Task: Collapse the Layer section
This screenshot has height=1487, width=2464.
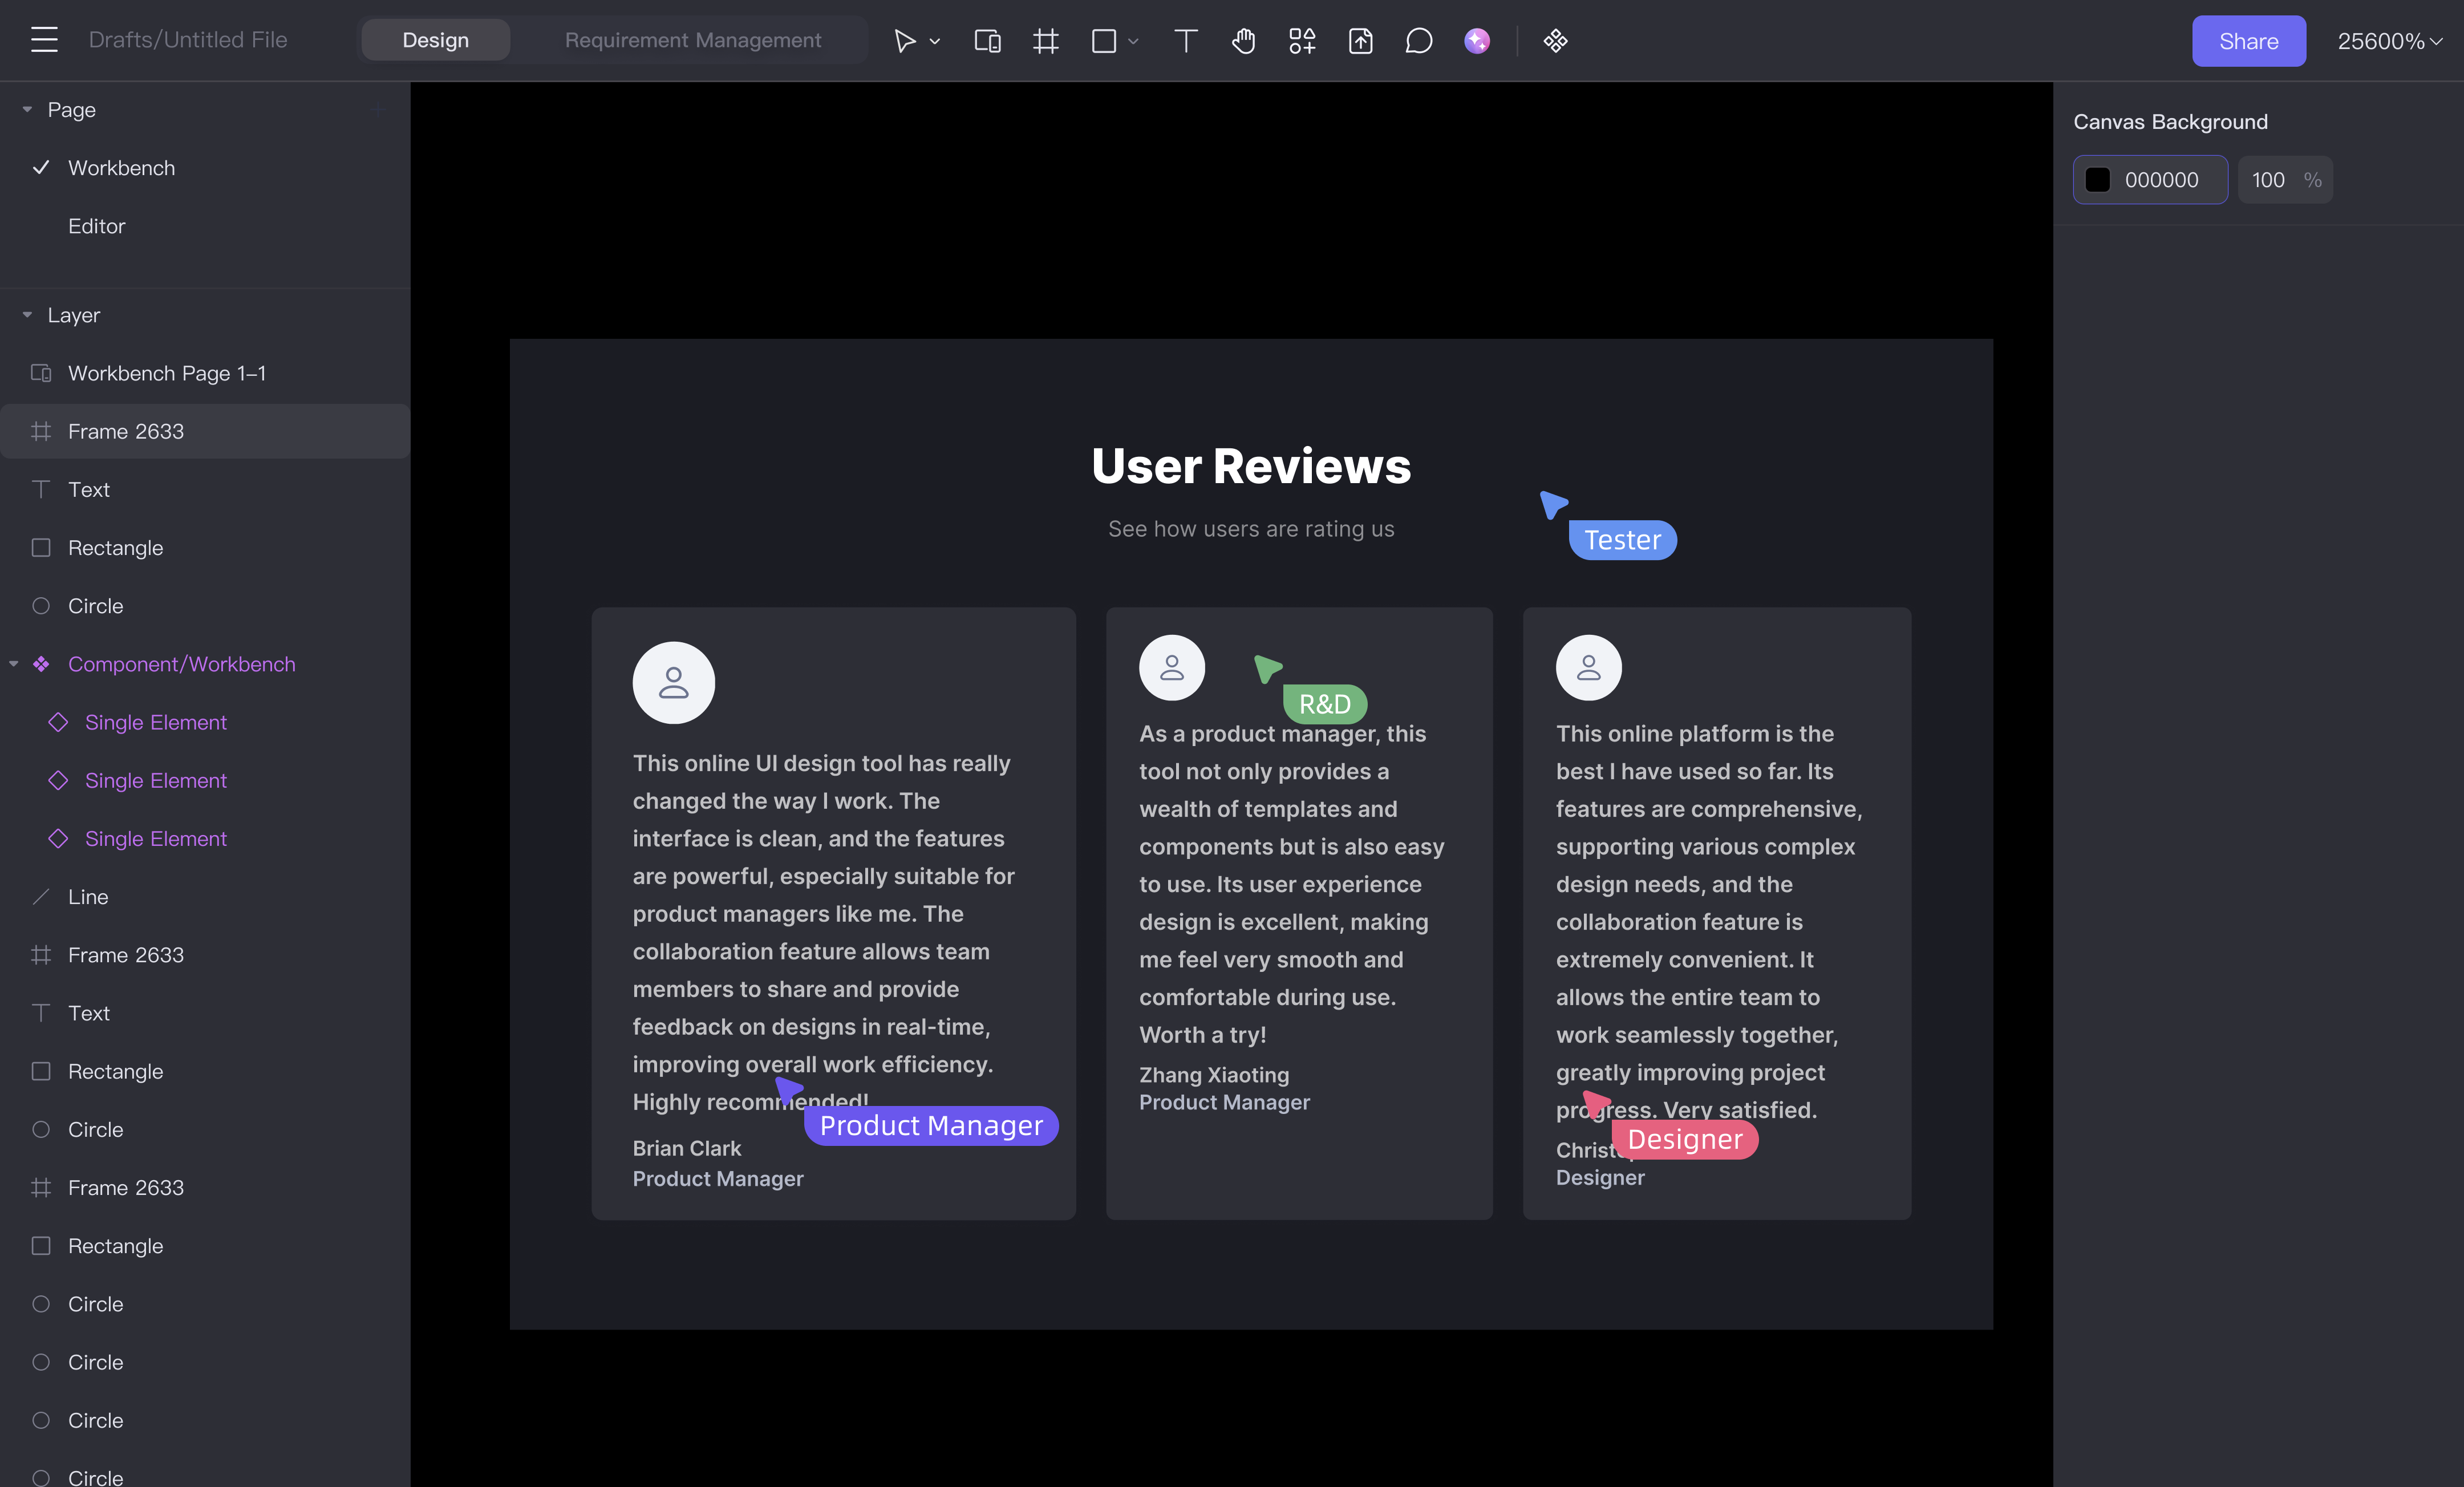Action: [27, 315]
